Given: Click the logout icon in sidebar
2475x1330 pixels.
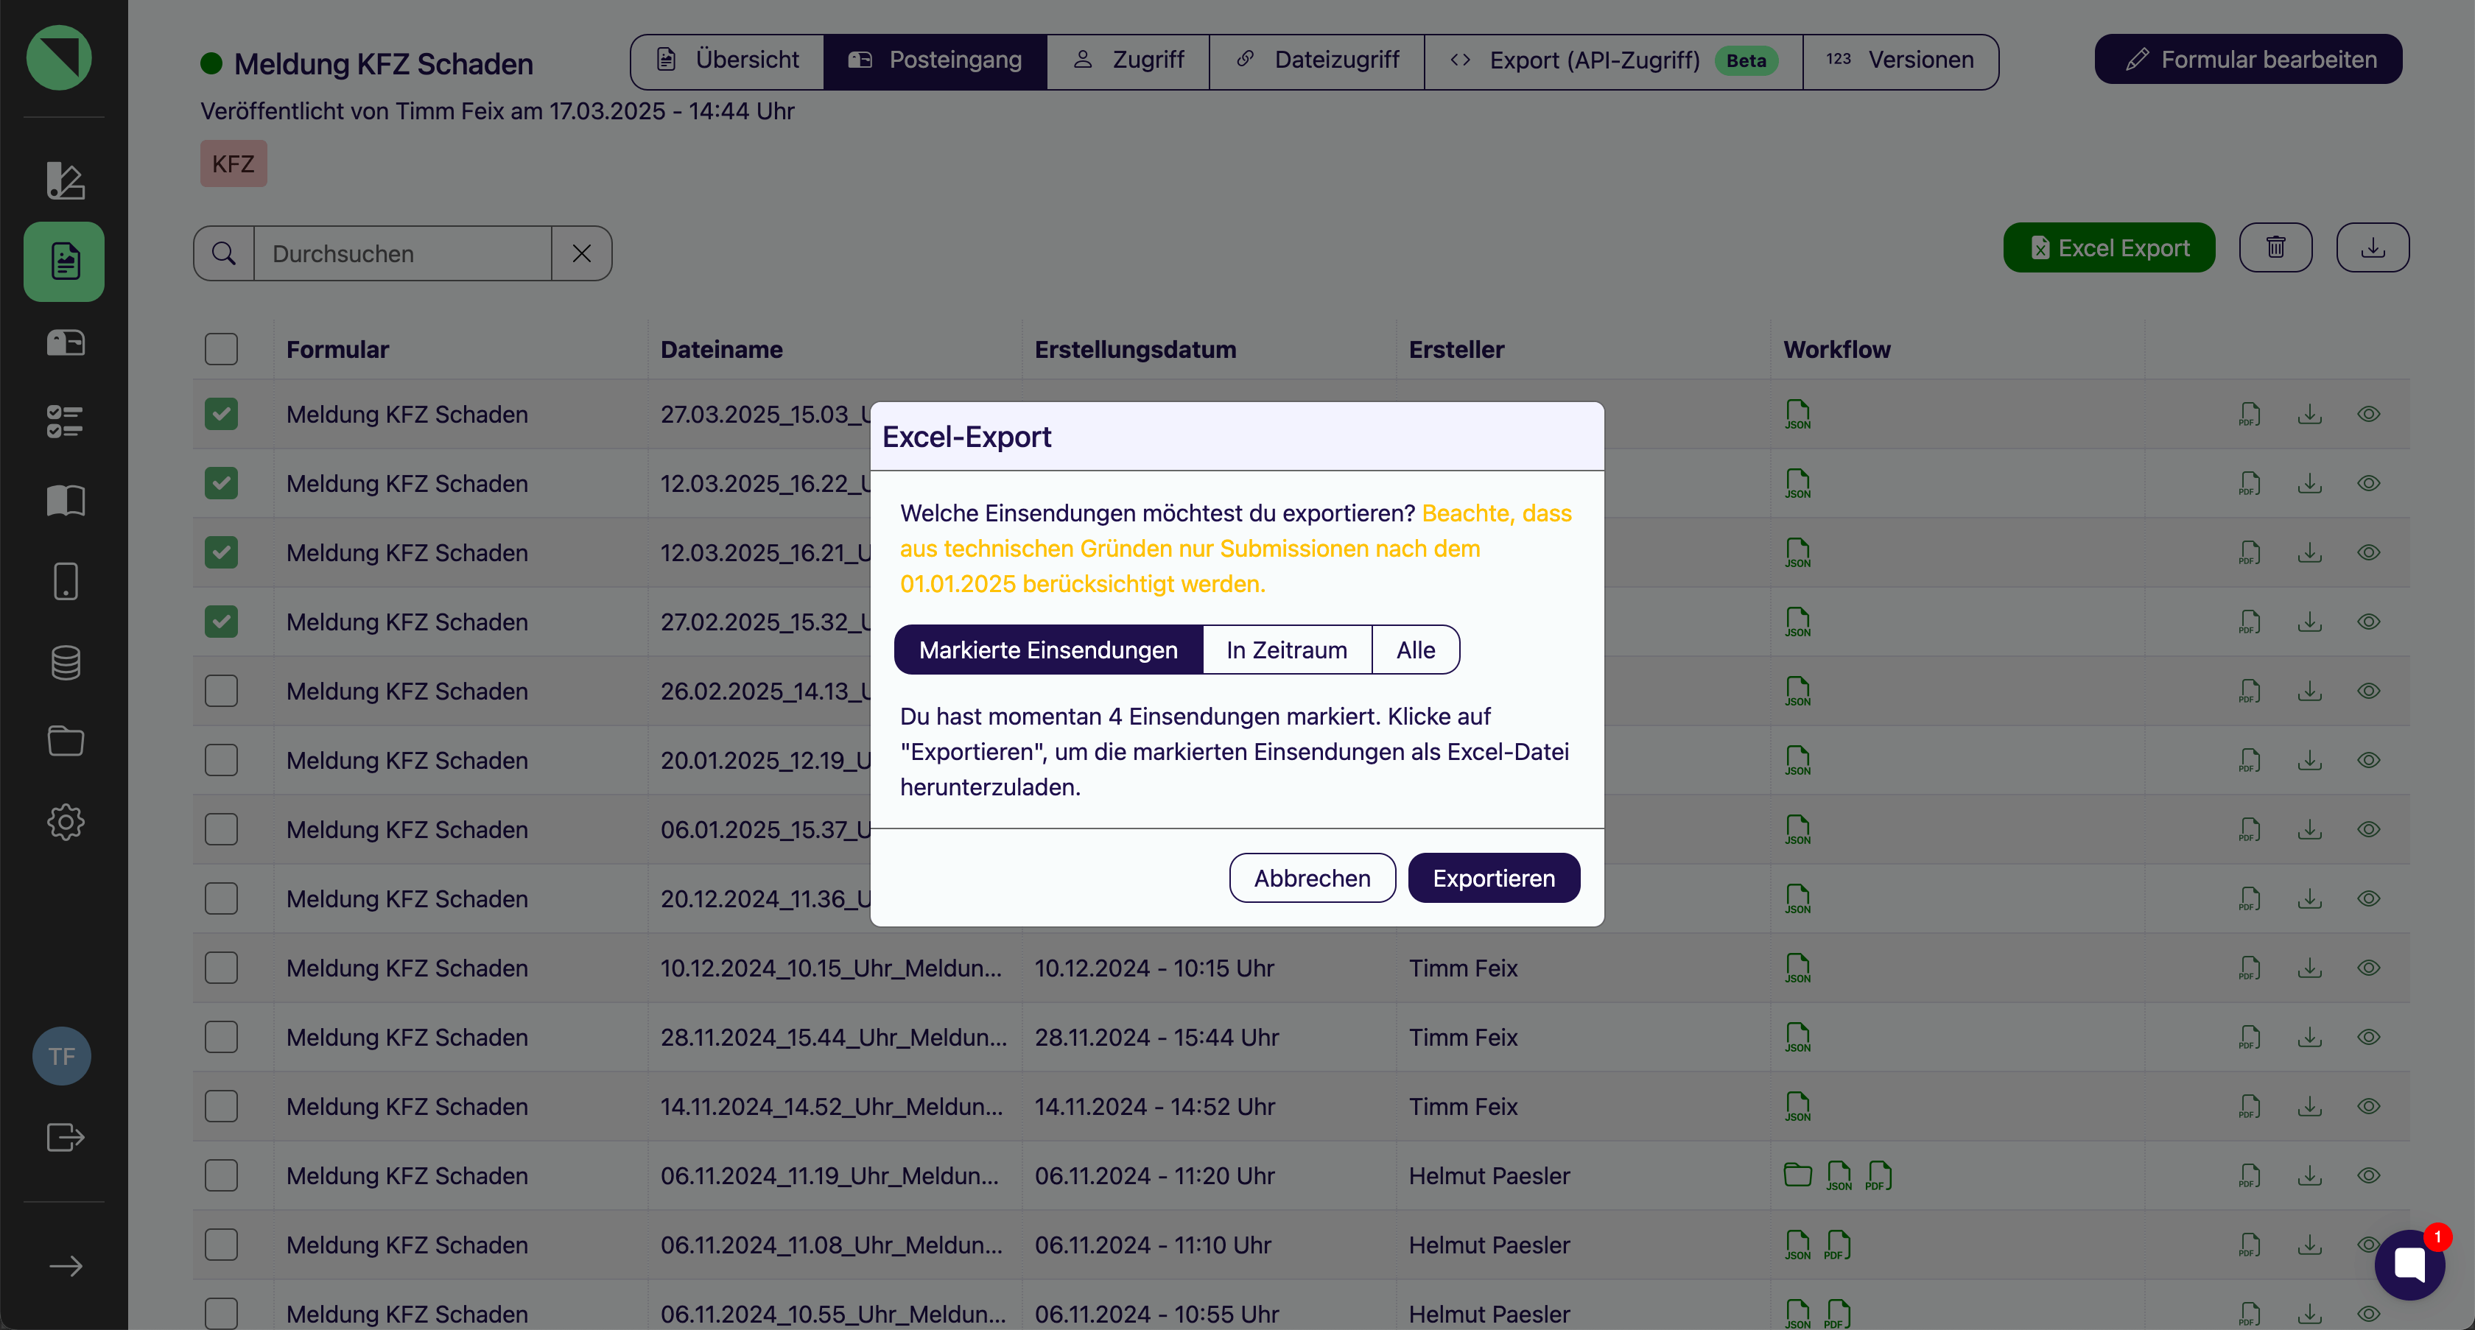Looking at the screenshot, I should point(64,1137).
